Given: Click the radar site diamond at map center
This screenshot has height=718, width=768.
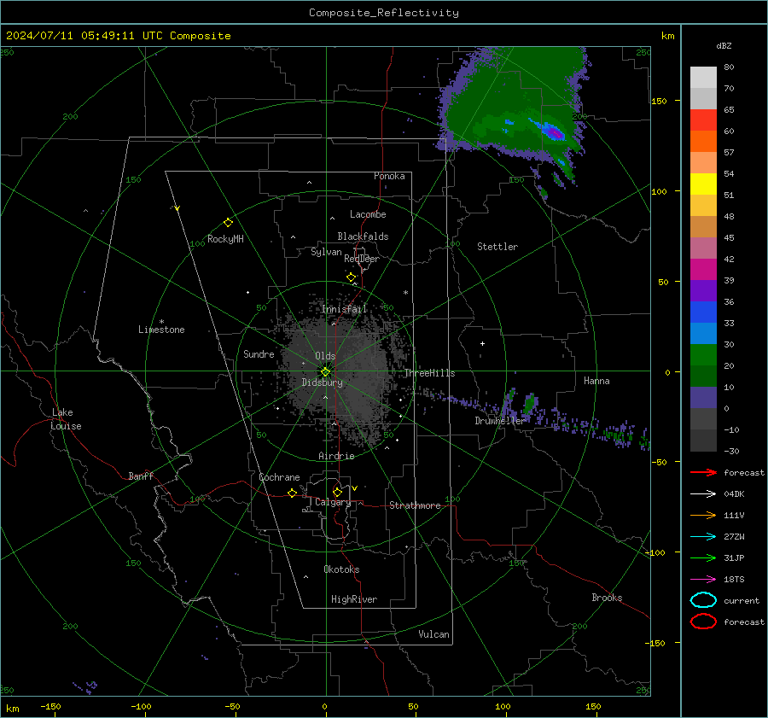Looking at the screenshot, I should point(325,371).
